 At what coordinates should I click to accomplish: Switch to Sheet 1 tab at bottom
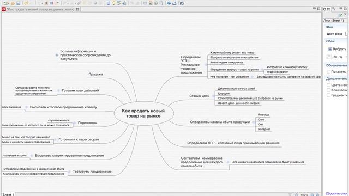click(x=8, y=194)
